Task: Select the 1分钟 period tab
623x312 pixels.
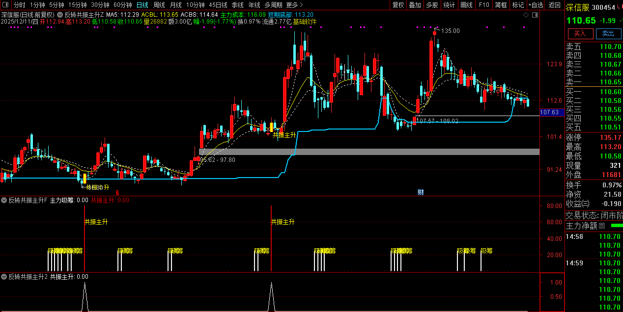Action: (37, 5)
